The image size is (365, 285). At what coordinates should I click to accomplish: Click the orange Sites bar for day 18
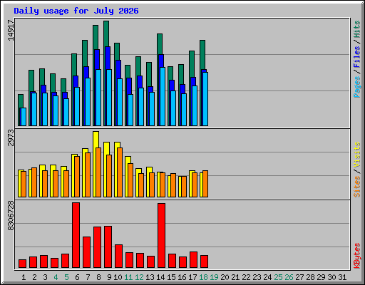205,184
